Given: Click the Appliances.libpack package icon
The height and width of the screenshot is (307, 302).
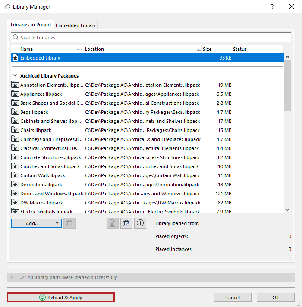Looking at the screenshot, I should coord(15,94).
